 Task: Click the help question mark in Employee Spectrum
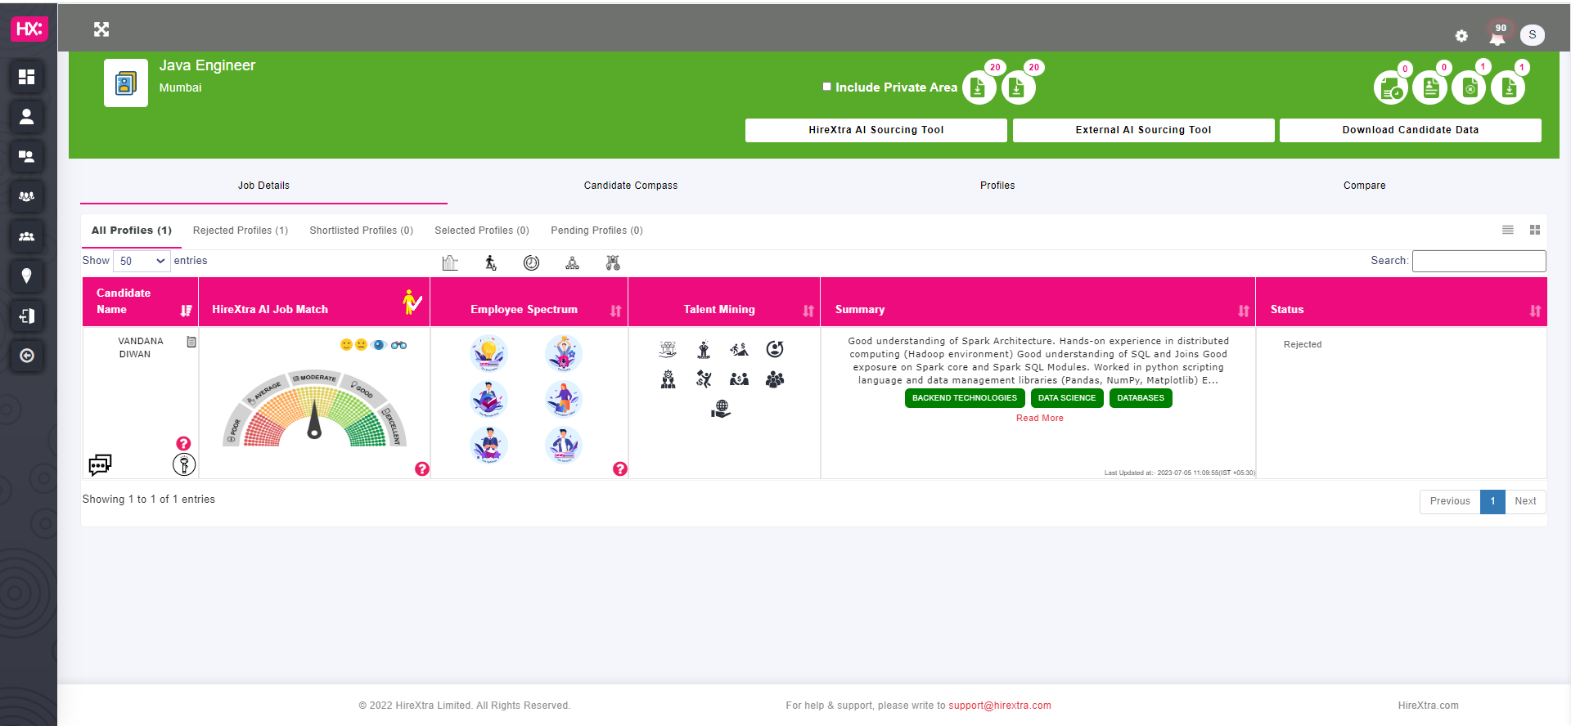(x=620, y=468)
